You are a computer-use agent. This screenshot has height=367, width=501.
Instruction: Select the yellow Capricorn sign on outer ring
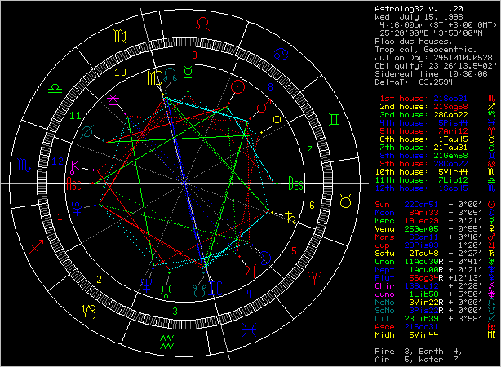pos(89,312)
